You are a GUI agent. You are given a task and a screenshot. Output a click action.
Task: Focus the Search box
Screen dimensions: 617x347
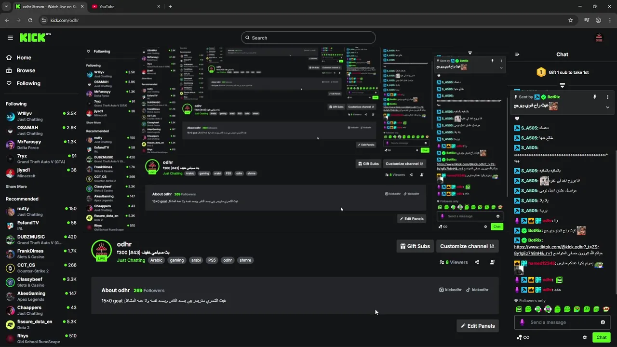(x=308, y=38)
